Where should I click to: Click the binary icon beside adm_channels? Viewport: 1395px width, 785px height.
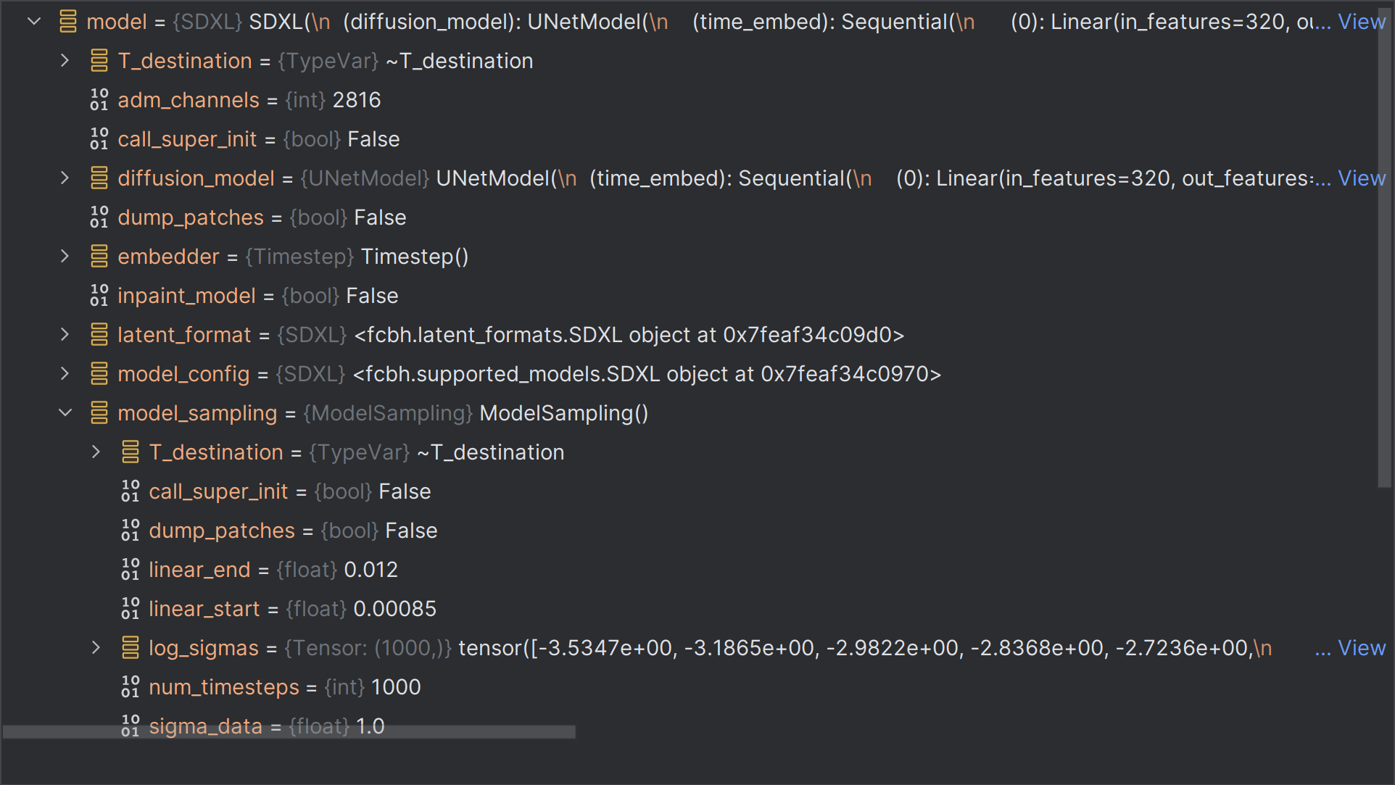99,100
